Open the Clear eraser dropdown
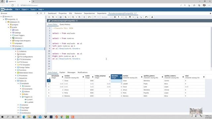The image size is (212, 119). pos(146,17)
